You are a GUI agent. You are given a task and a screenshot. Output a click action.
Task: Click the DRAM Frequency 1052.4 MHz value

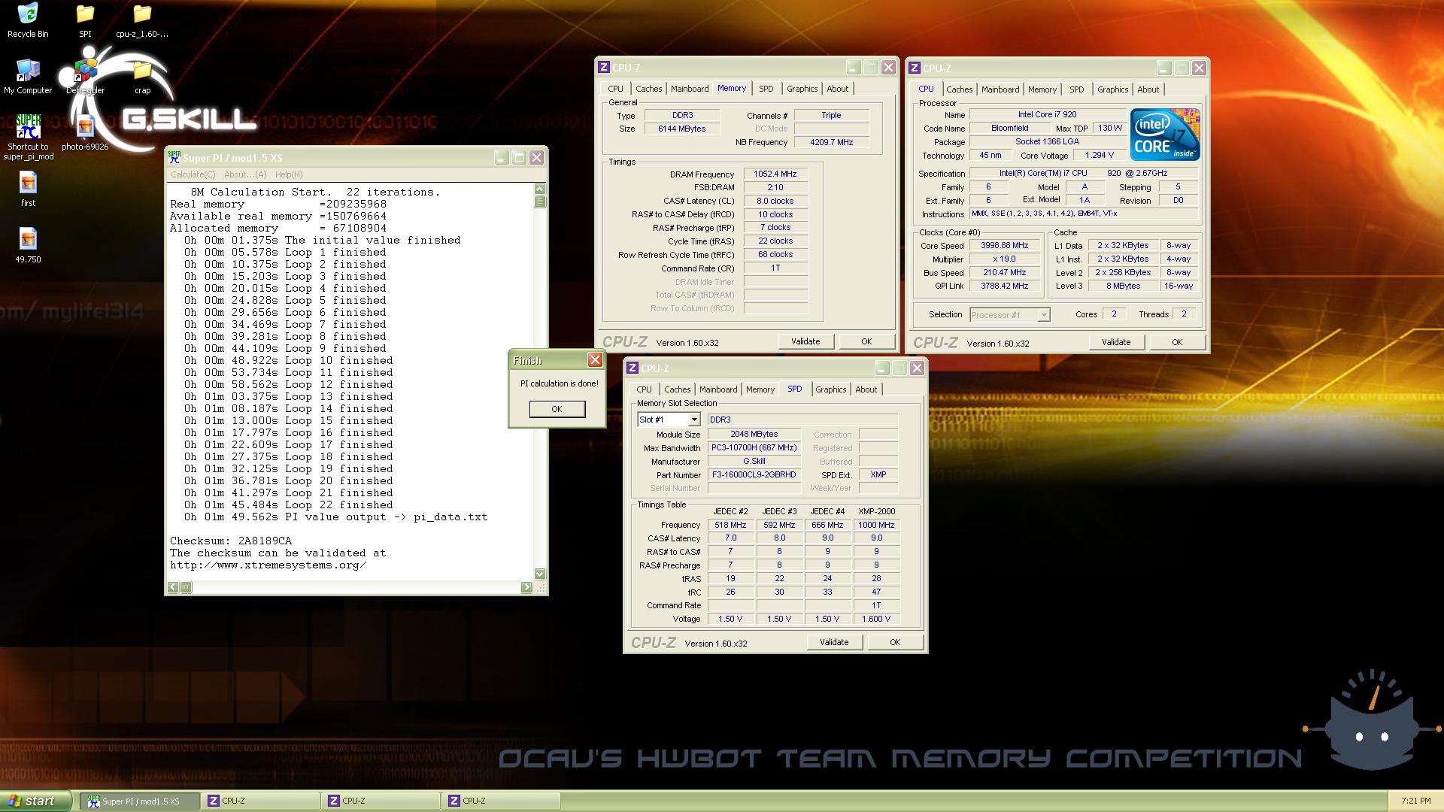775,174
